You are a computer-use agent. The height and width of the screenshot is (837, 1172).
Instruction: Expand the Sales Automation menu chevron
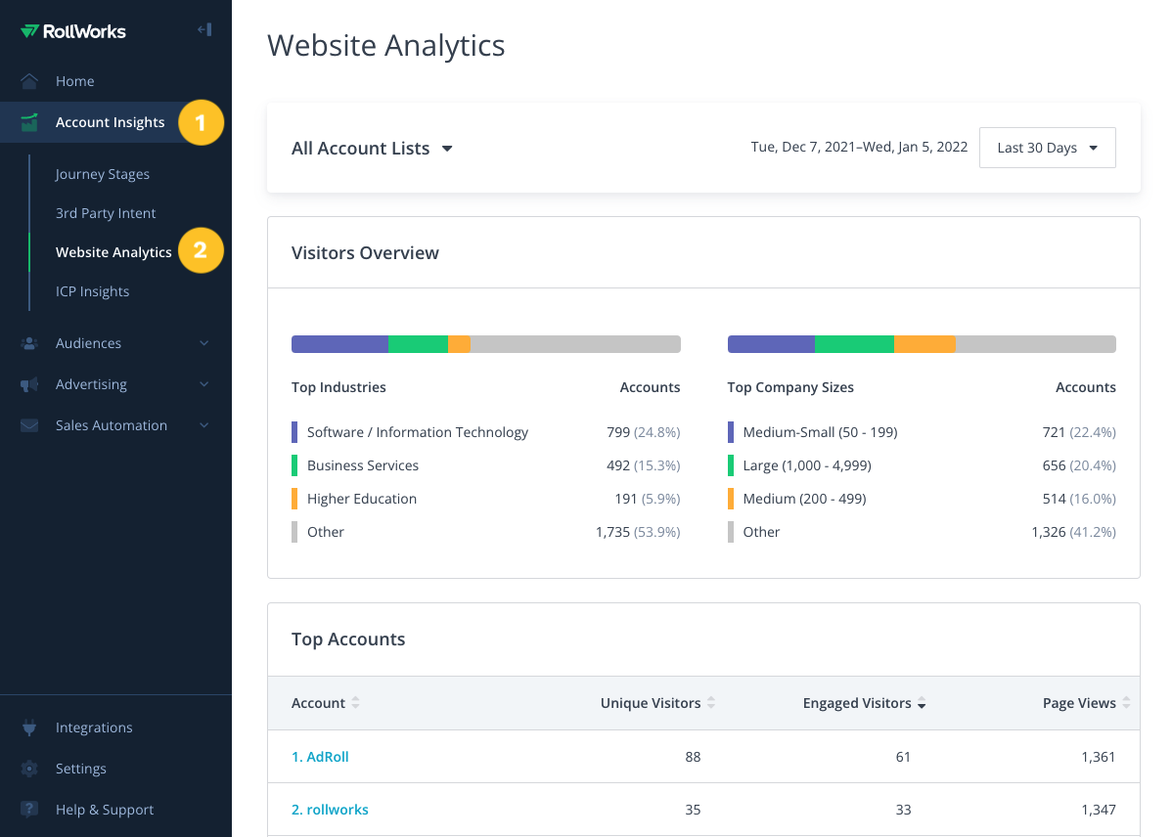pyautogui.click(x=204, y=425)
